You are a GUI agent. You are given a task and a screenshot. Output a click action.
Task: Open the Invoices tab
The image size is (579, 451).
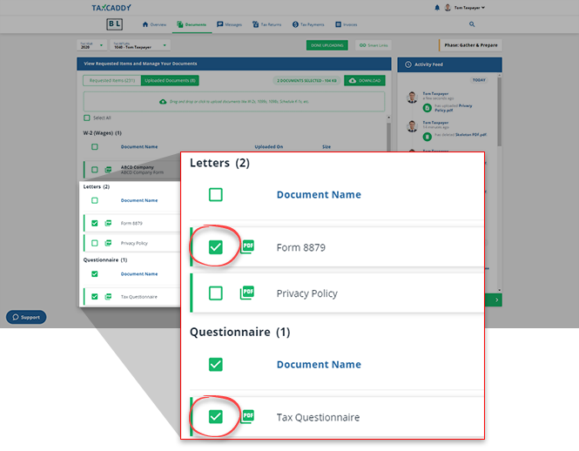tap(346, 24)
